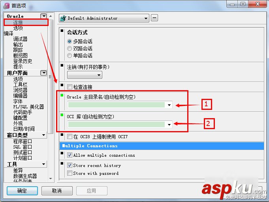Screen dimensions: 269x202
Task: Open the 浏览器 preferences page
Action: point(20,90)
